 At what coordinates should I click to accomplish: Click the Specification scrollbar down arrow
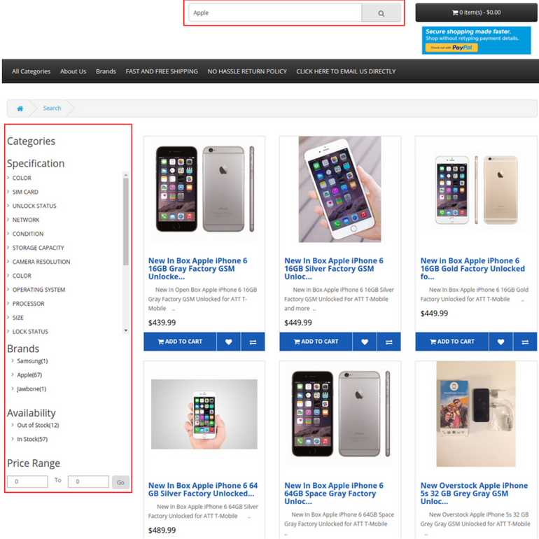coord(126,330)
